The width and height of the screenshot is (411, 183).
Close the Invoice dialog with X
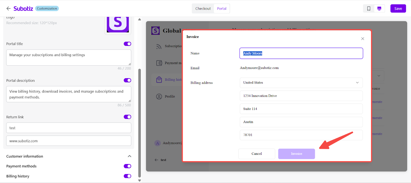pos(362,39)
